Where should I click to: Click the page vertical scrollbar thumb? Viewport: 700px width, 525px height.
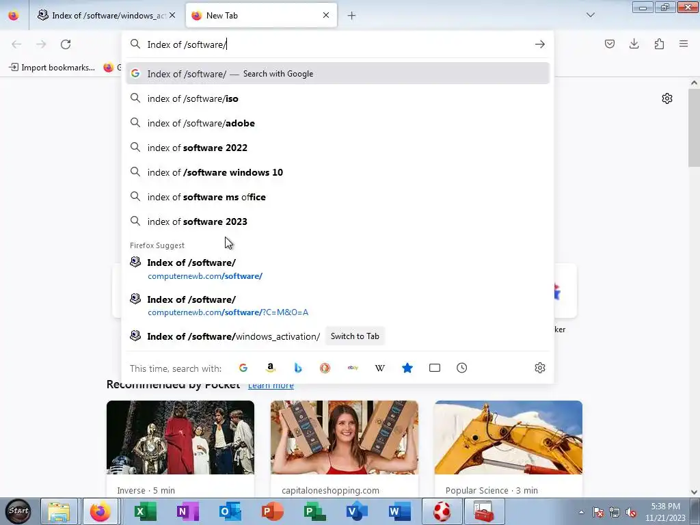click(x=694, y=128)
